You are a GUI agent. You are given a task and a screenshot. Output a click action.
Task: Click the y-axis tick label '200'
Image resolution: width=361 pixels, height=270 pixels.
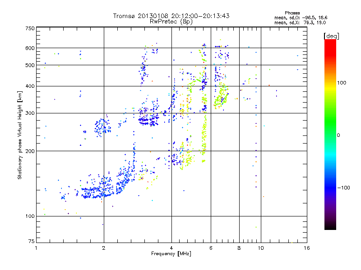click(30, 151)
